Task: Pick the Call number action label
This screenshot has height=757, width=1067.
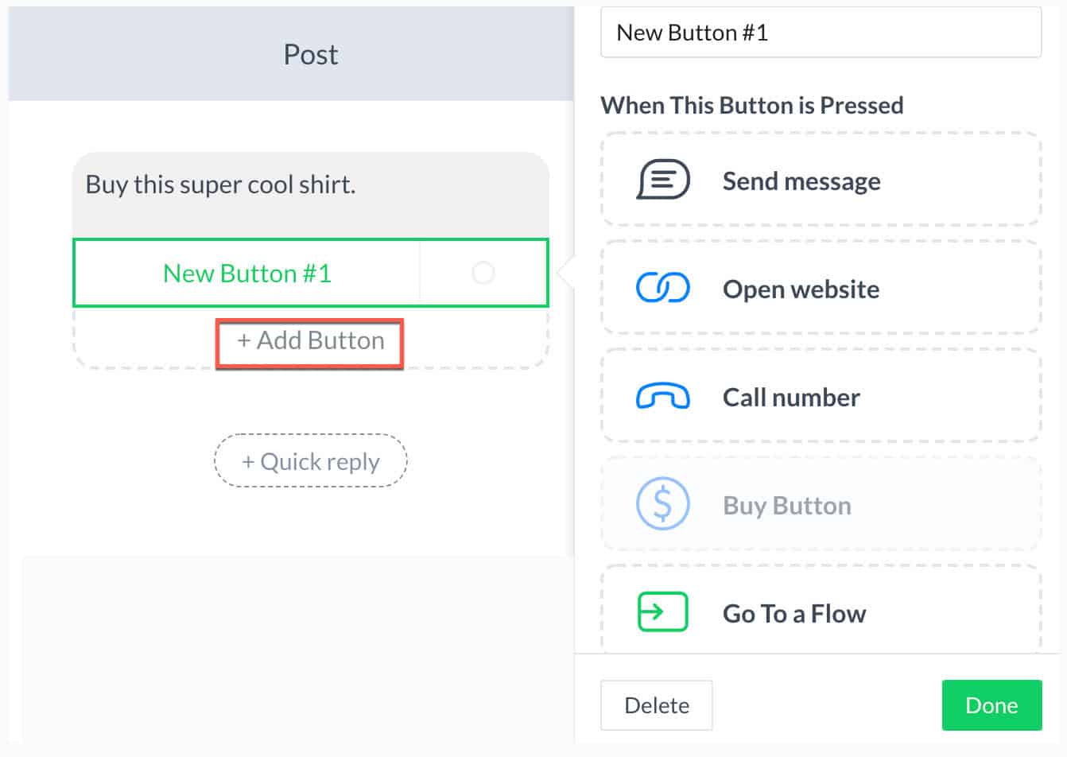Action: pyautogui.click(x=791, y=398)
